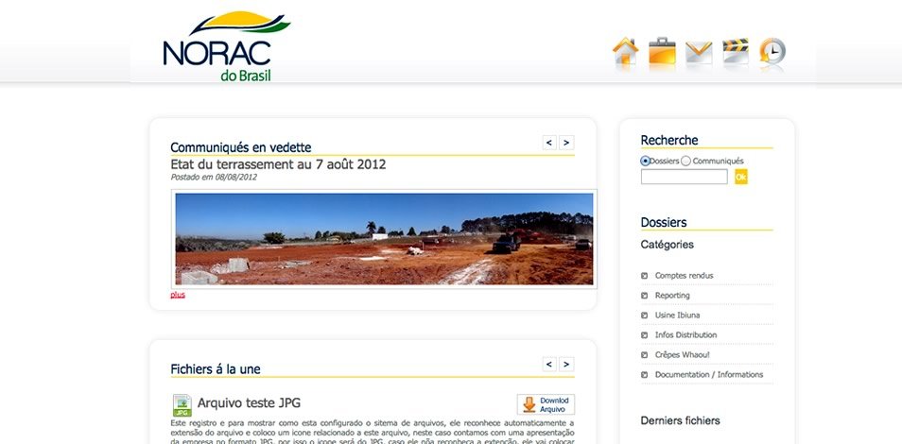
Task: Open the Usine Ibiuna category
Action: tap(677, 316)
